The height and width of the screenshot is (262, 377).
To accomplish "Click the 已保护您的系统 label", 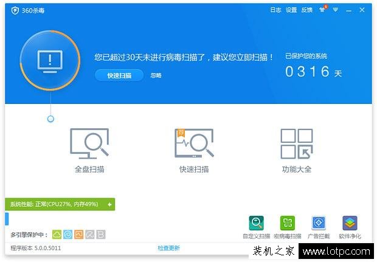I will point(306,57).
